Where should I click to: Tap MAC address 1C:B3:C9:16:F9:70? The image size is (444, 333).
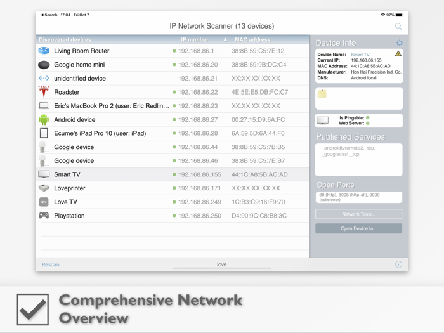tap(258, 202)
